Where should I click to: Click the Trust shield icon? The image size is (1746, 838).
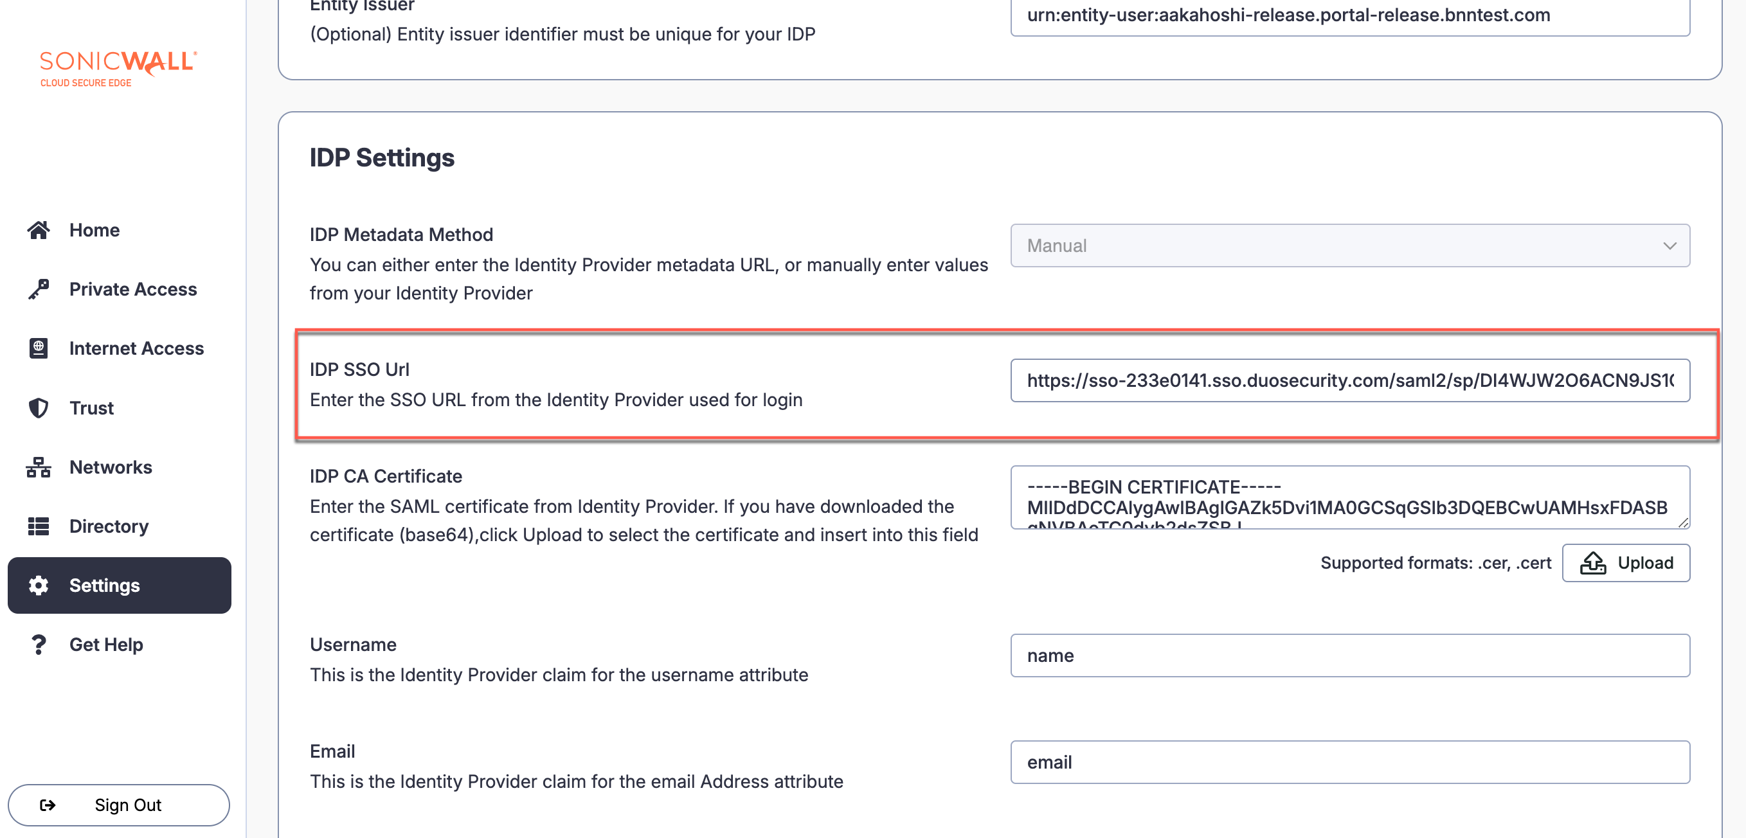click(x=39, y=408)
